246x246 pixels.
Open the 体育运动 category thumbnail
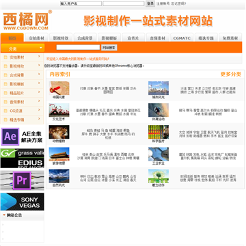pos(159,110)
